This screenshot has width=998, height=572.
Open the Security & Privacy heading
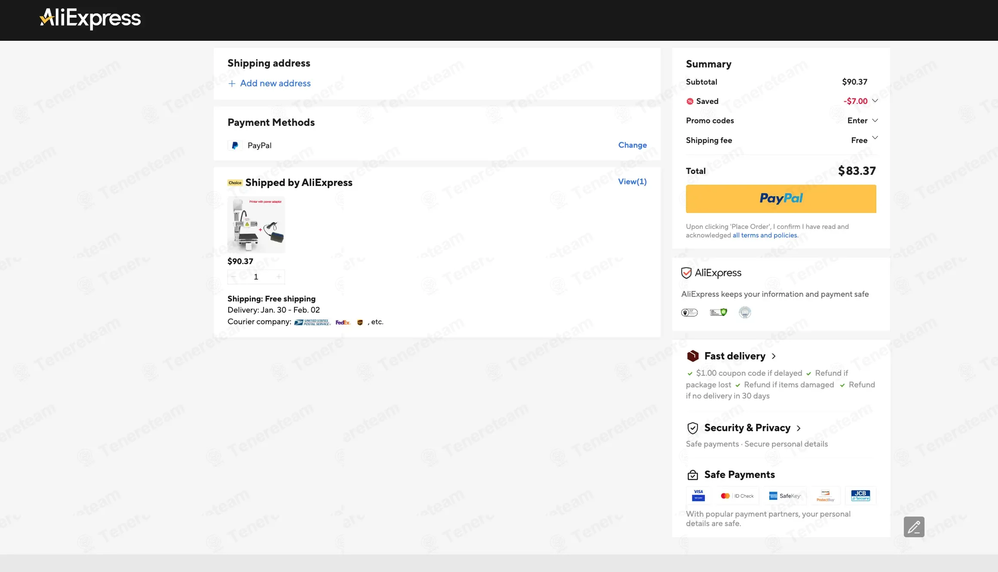pyautogui.click(x=747, y=428)
